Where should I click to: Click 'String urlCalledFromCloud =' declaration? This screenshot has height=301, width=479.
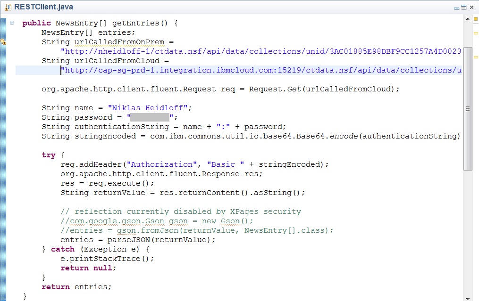(x=105, y=61)
